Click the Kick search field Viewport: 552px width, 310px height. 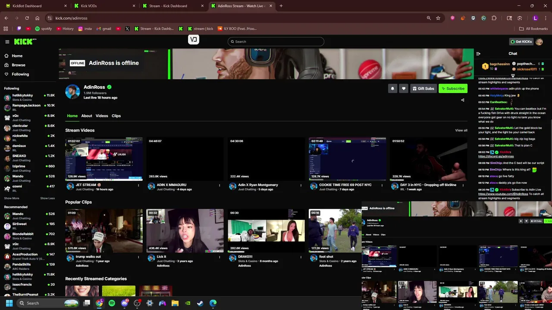point(276,42)
